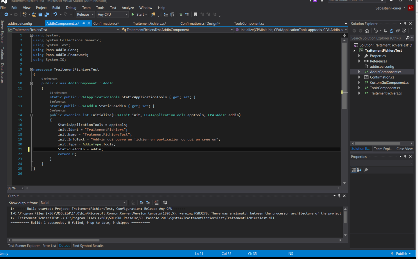Open the Analyze menu
The height and width of the screenshot is (259, 418).
tap(128, 8)
